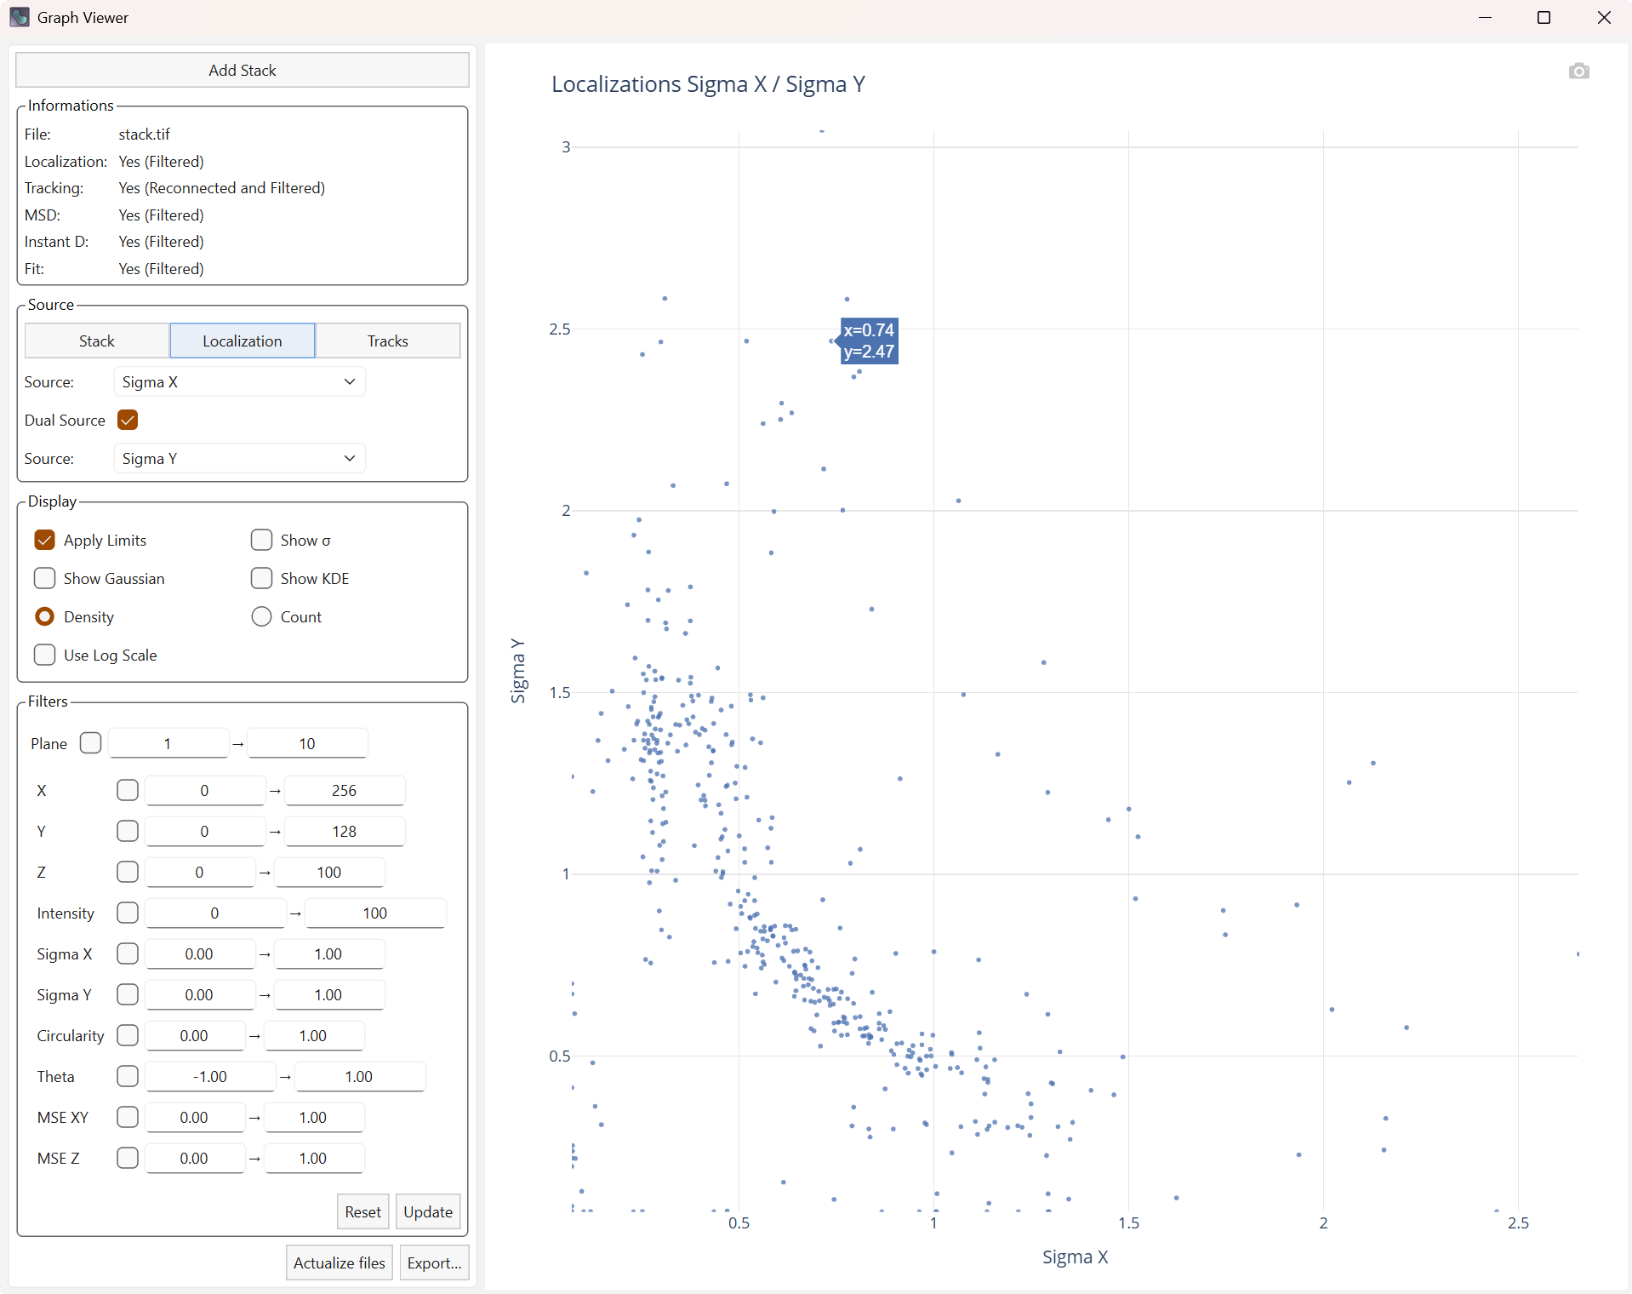Image resolution: width=1632 pixels, height=1294 pixels.
Task: Open the Export... dialog
Action: pos(433,1263)
